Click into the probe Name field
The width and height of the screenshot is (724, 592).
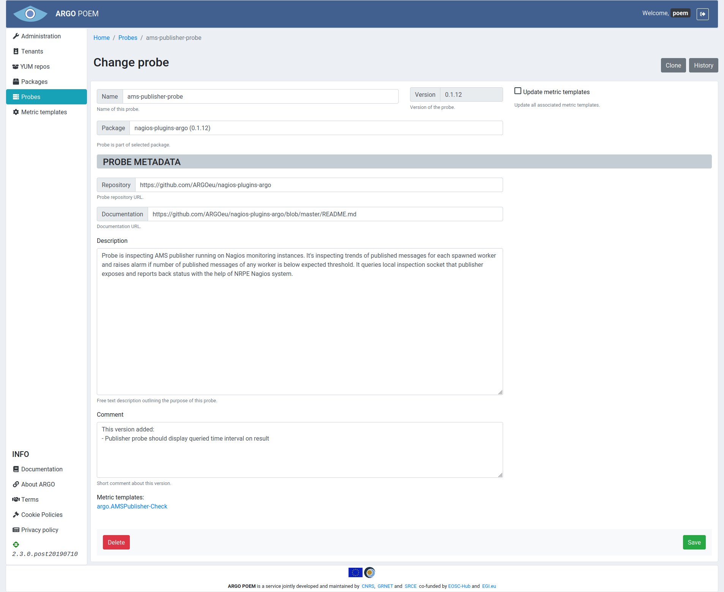[260, 96]
